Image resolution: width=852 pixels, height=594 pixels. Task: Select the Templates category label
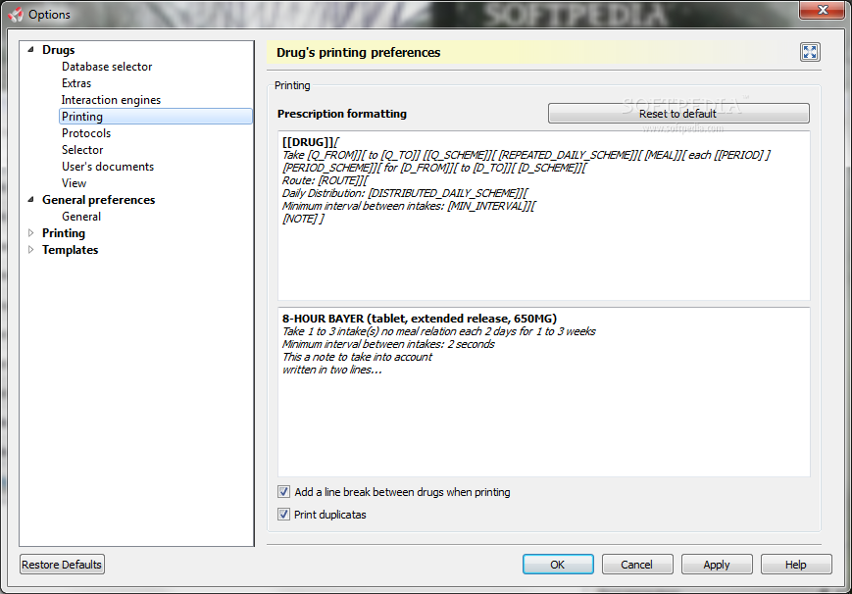coord(70,249)
